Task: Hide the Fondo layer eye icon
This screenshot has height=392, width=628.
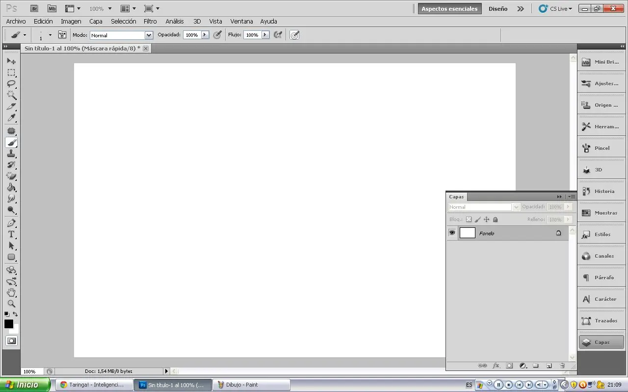Action: click(452, 233)
